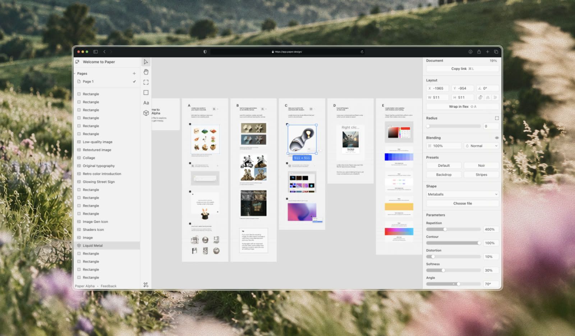Reload the page in the address bar
The height and width of the screenshot is (336, 575).
point(362,52)
